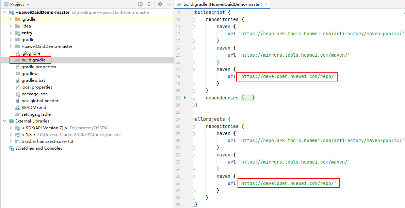Click the gradle.properties file icon
The height and width of the screenshot is (208, 405).
[x=18, y=67]
